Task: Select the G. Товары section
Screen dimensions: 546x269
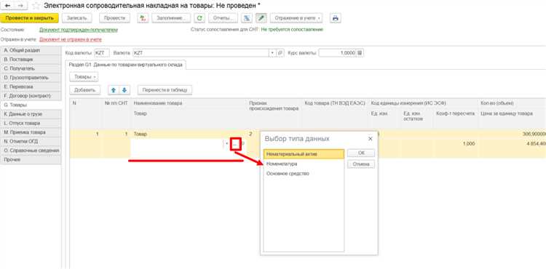Action: pos(31,105)
